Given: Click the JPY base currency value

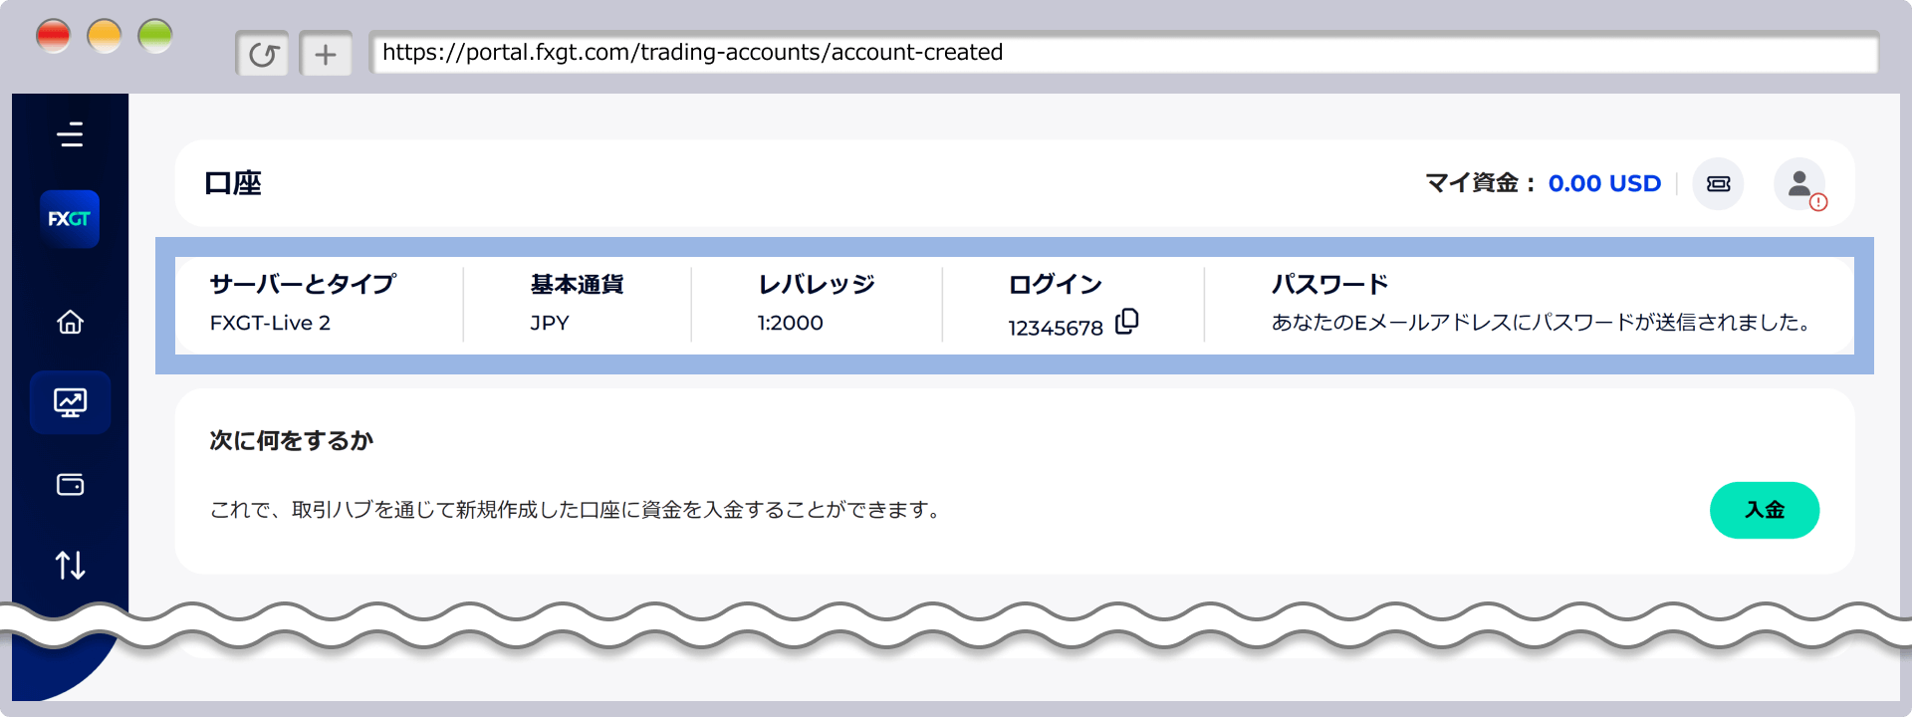Looking at the screenshot, I should click(x=550, y=324).
